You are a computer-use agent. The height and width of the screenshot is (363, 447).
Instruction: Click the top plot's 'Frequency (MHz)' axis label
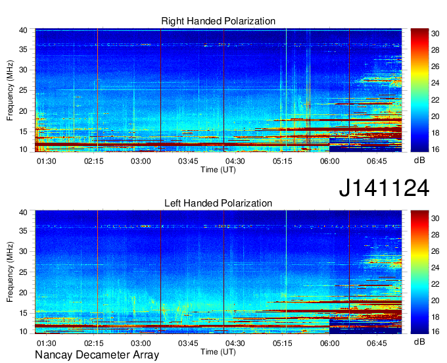(x=10, y=90)
